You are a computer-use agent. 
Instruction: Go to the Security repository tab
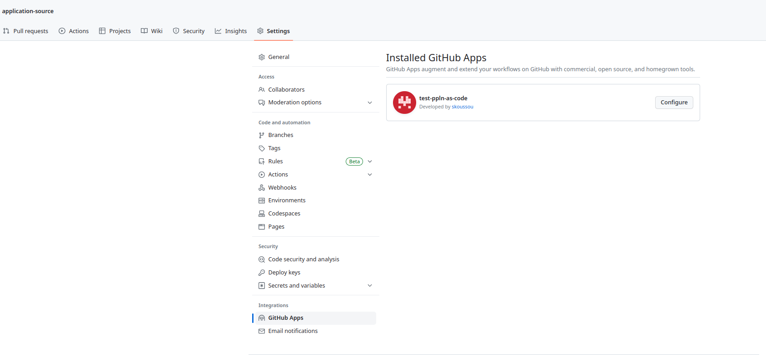click(x=189, y=31)
